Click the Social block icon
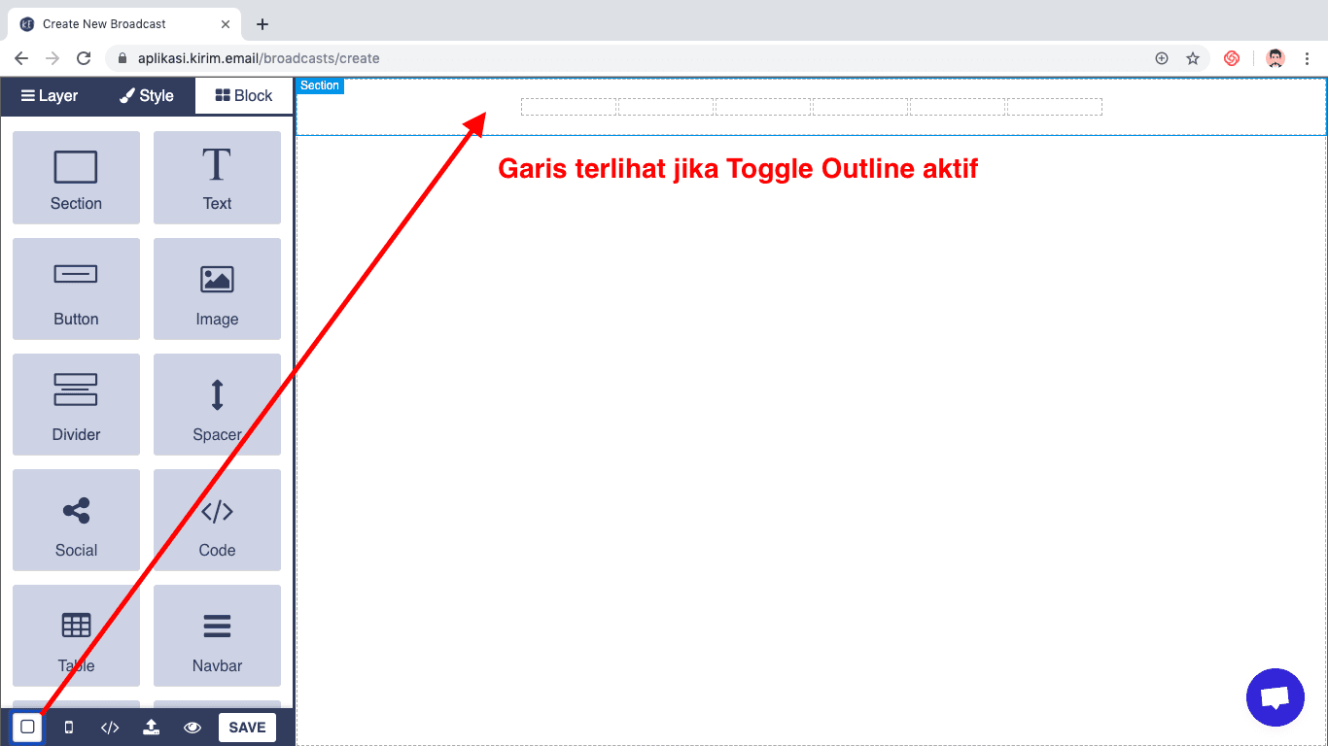Viewport: 1328px width, 746px height. tap(76, 520)
